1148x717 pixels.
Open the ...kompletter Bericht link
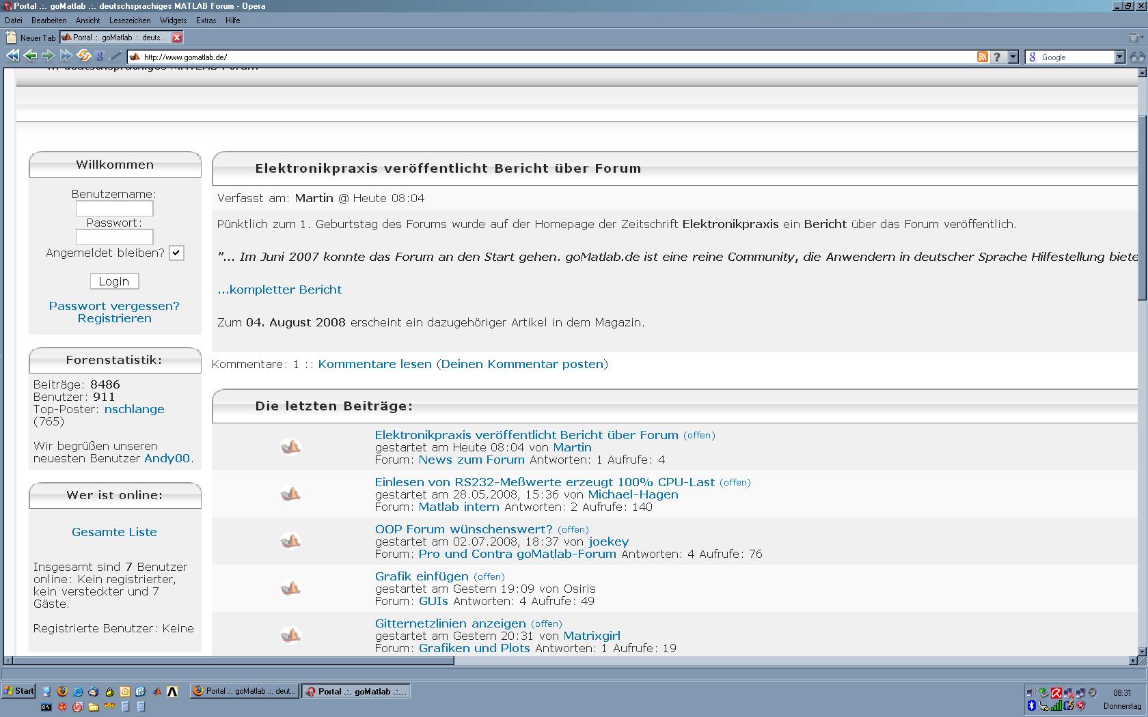point(279,290)
